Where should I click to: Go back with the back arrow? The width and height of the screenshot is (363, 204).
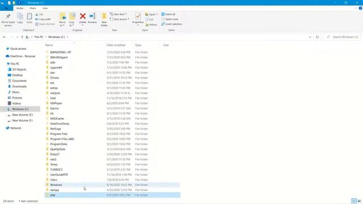5,37
